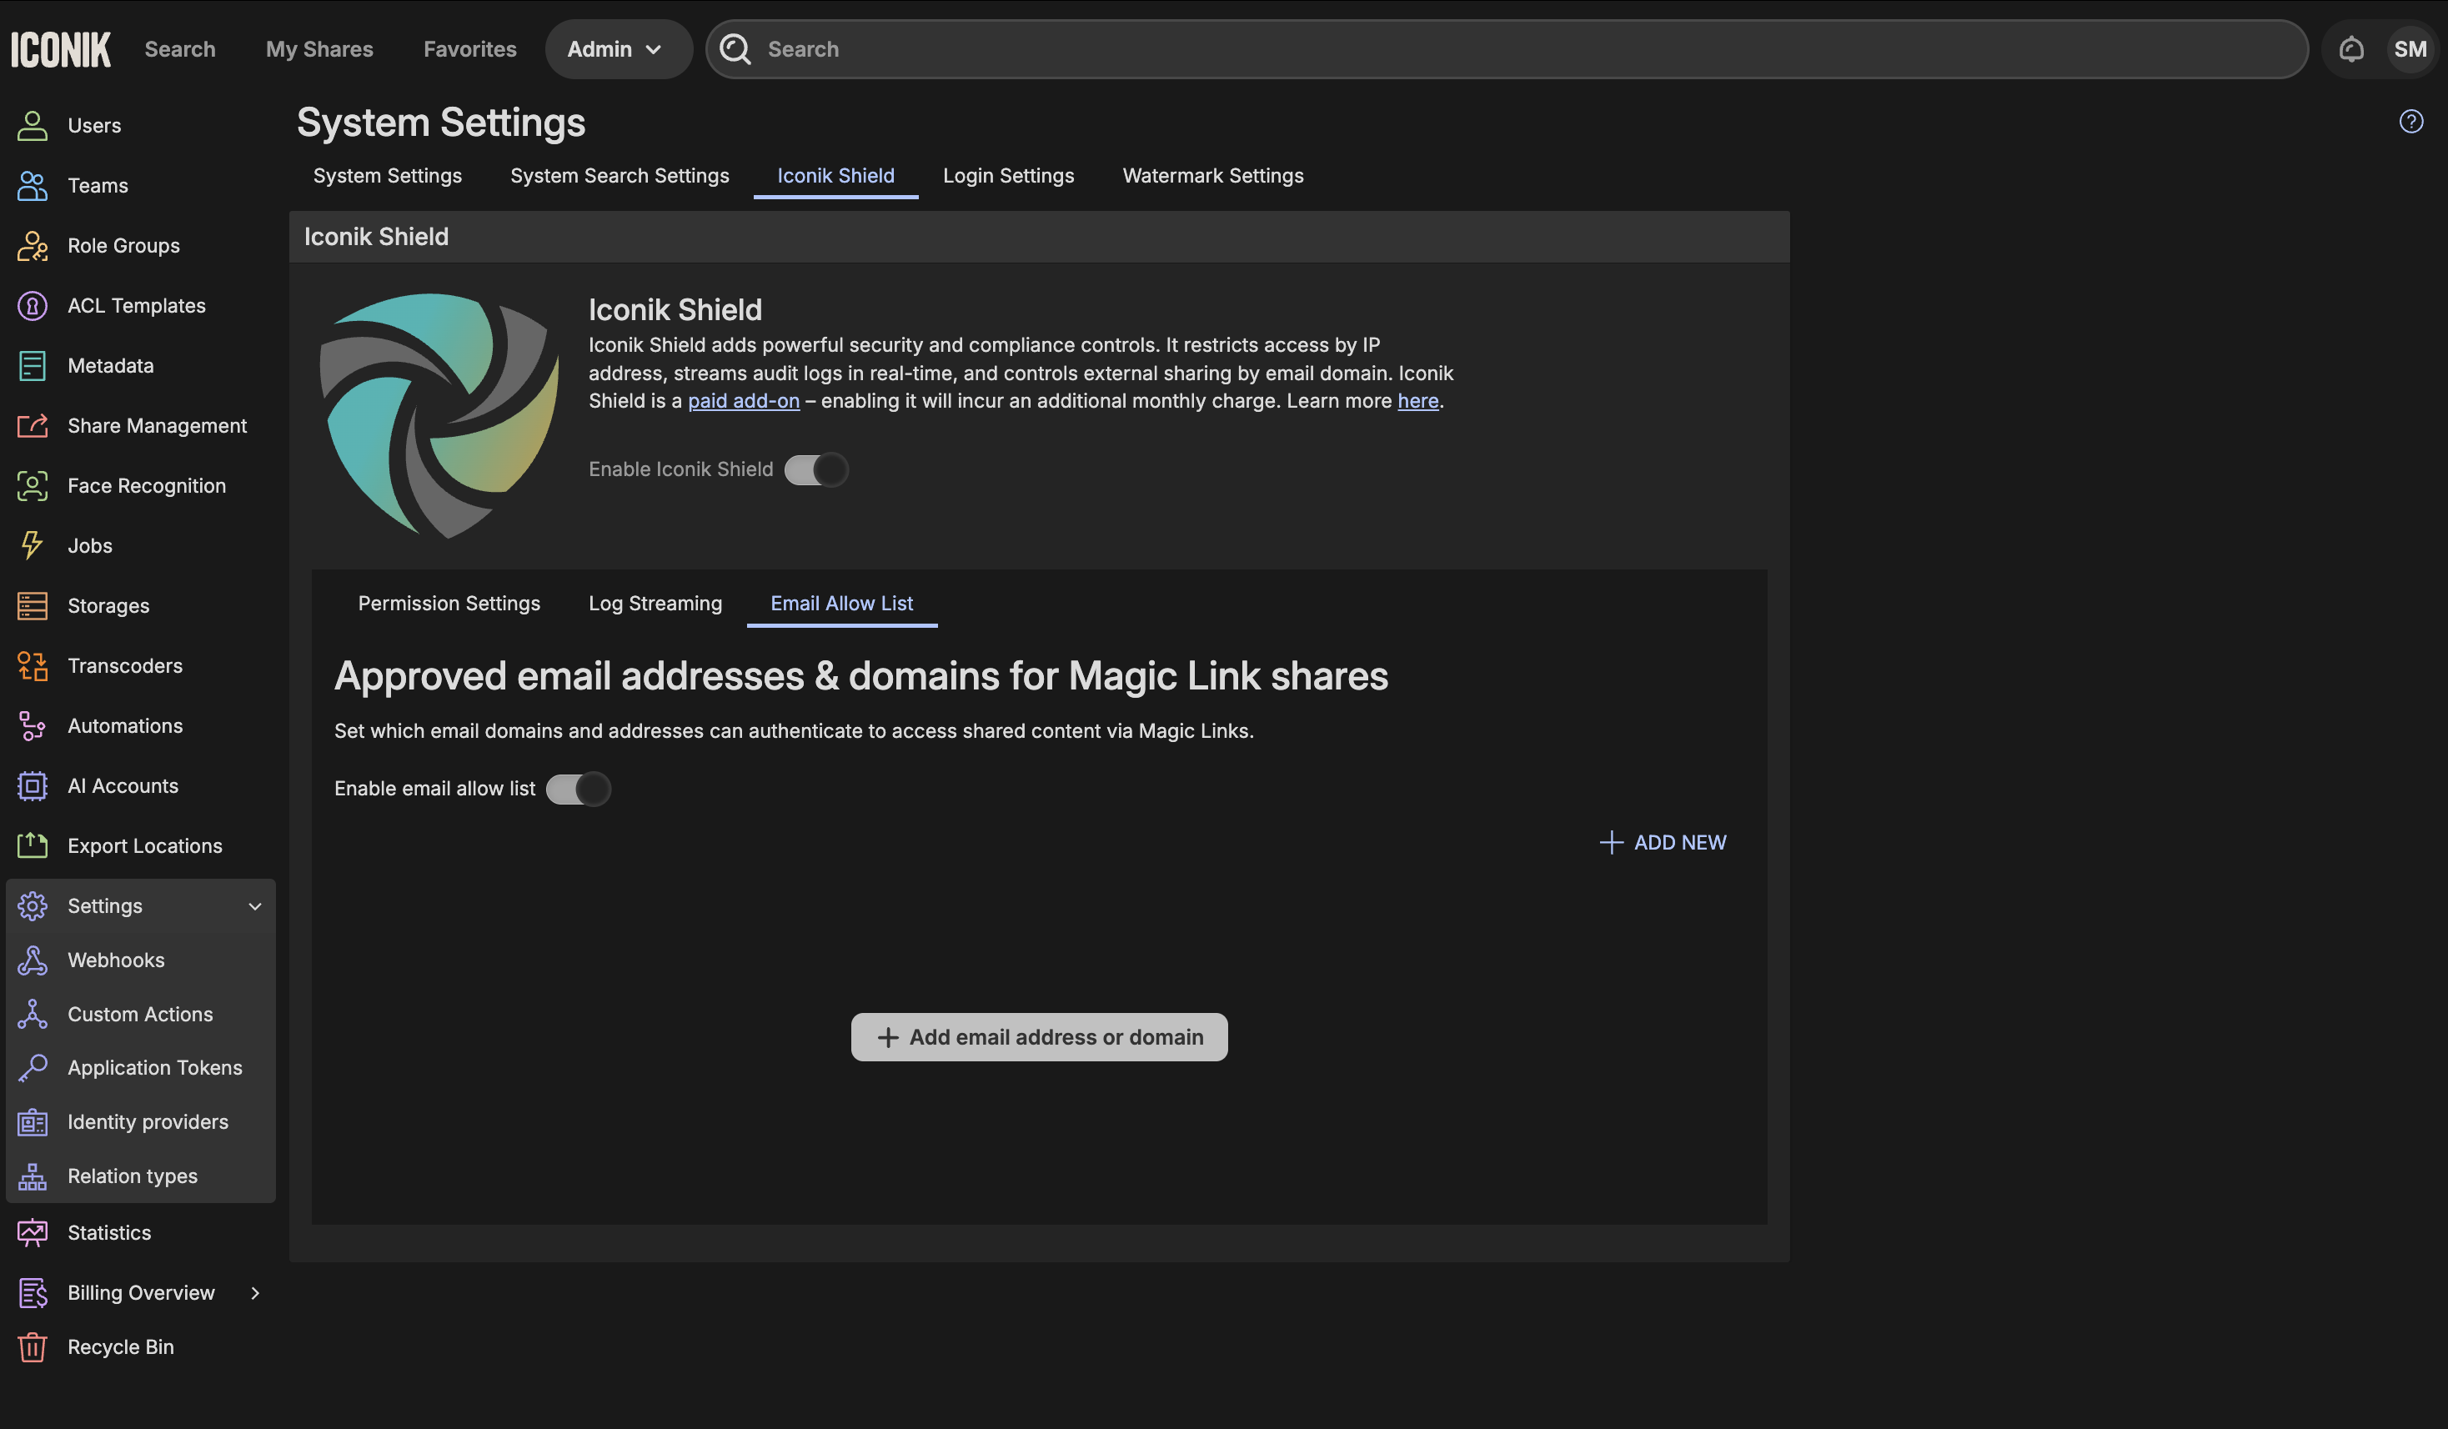The width and height of the screenshot is (2448, 1429).
Task: Click the ICONIK logo
Action: (x=61, y=48)
